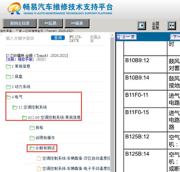This screenshot has width=180, height=172.
Task: Click the blue 查询 search button
Action: (x=58, y=38)
